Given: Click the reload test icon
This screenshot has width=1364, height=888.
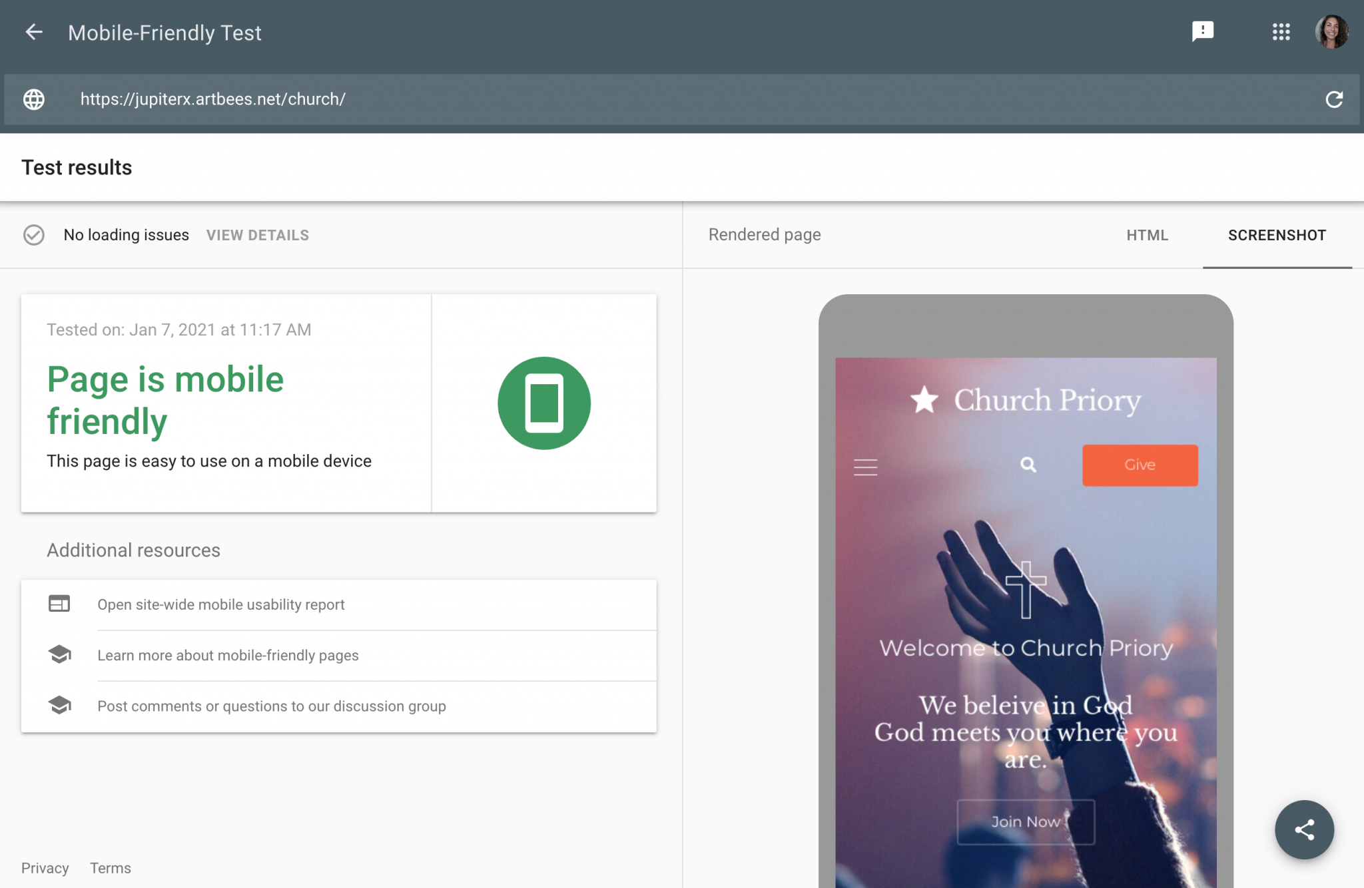Looking at the screenshot, I should pos(1334,99).
